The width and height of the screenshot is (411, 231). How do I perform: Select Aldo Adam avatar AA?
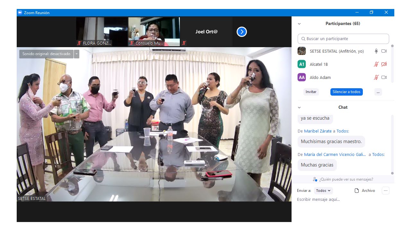pyautogui.click(x=302, y=77)
